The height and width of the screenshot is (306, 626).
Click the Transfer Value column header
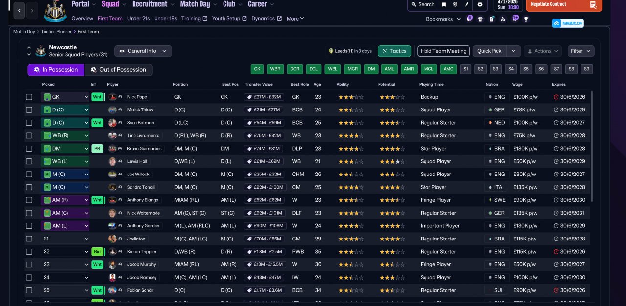[259, 84]
